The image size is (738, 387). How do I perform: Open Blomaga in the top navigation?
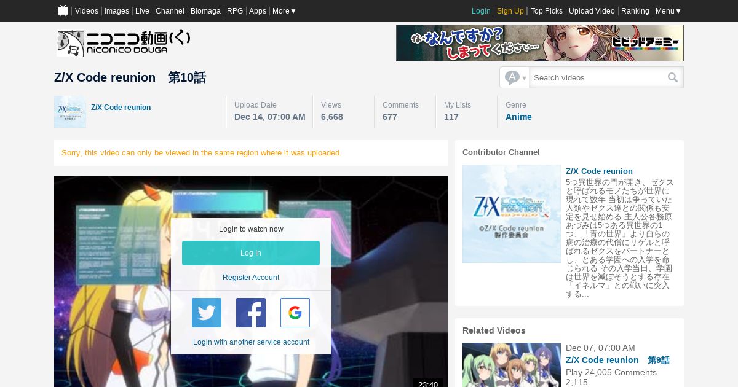(205, 11)
